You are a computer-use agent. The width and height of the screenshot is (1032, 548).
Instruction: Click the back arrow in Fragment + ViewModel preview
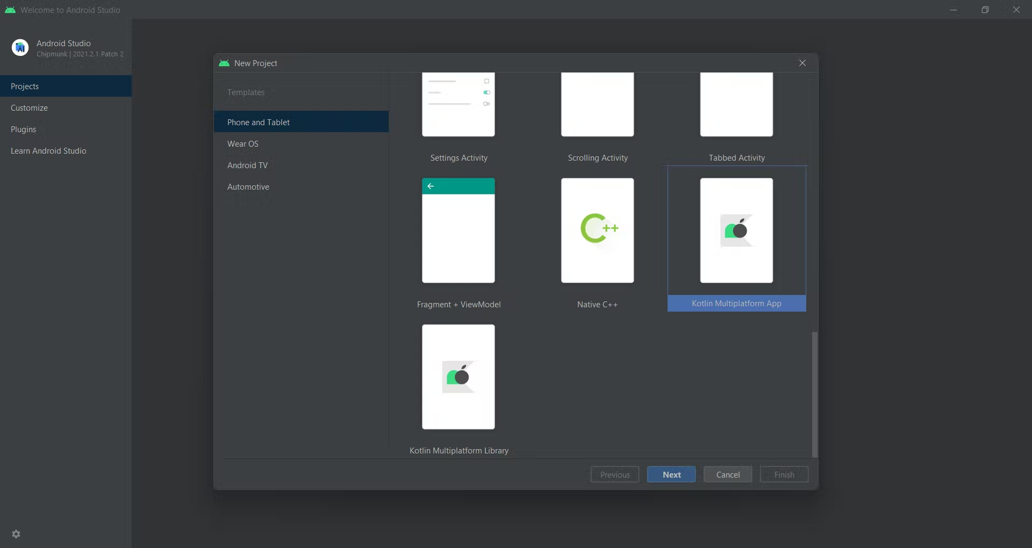click(x=431, y=186)
